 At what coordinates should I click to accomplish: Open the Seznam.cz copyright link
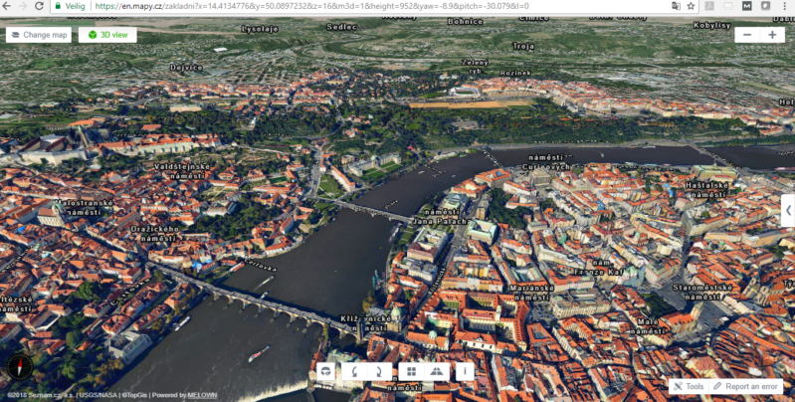click(38, 395)
